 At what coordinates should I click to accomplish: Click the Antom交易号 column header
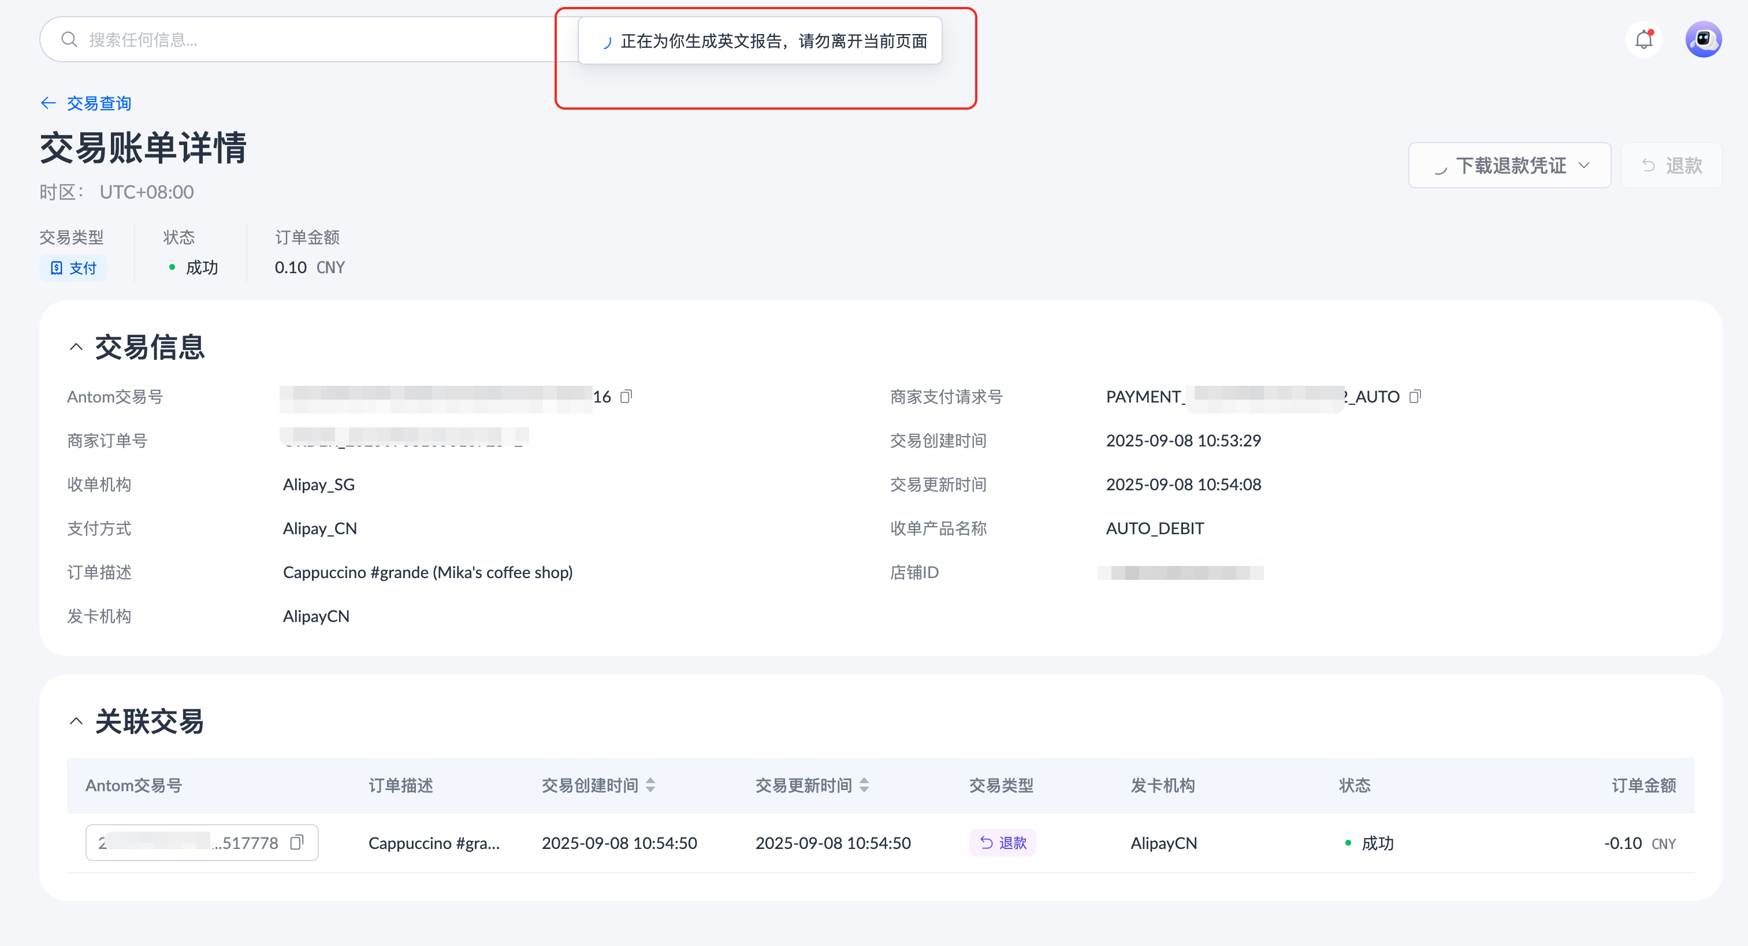[133, 785]
